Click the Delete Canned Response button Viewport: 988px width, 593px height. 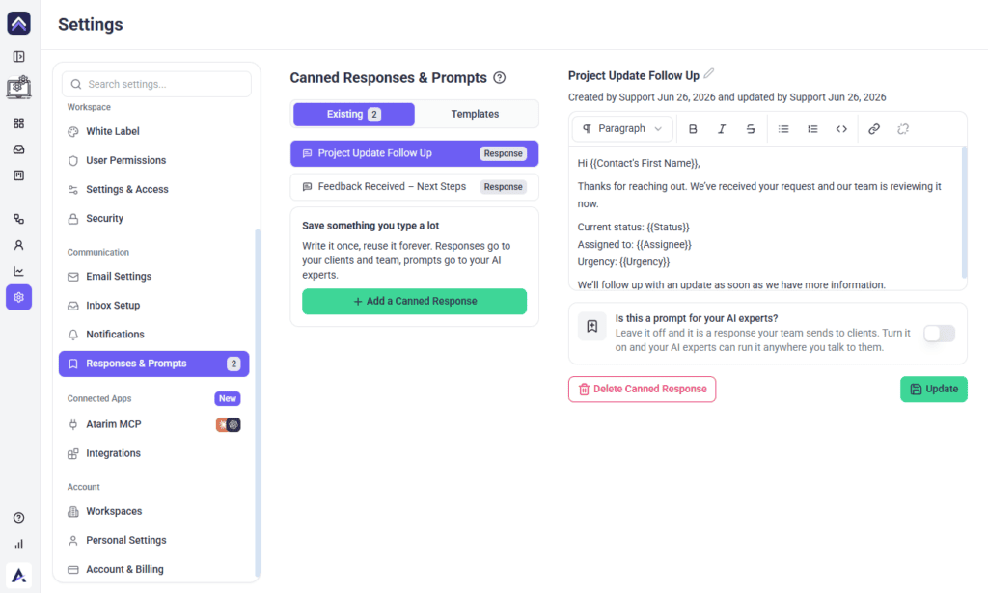642,389
